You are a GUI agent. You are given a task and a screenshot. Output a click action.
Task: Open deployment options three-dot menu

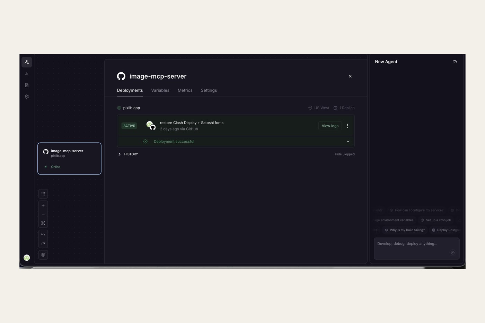tap(347, 126)
